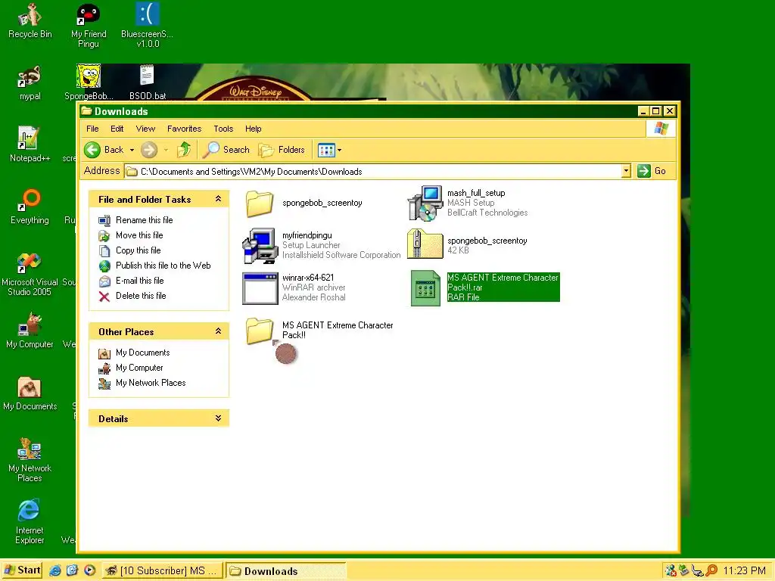
Task: Select the mash_full_setup installer
Action: click(467, 203)
